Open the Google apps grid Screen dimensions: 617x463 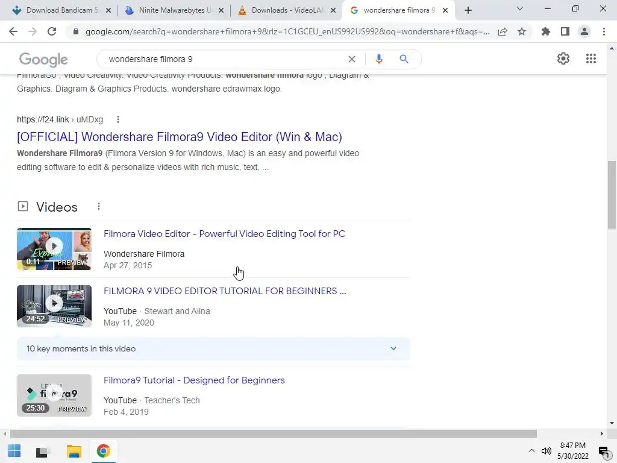click(x=591, y=58)
